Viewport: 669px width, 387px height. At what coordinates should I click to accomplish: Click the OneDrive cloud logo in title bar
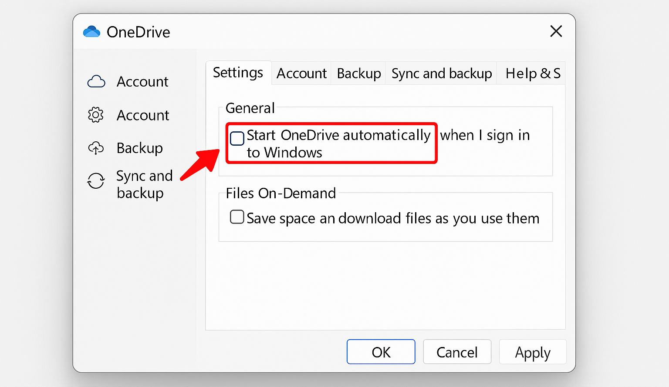(x=91, y=31)
